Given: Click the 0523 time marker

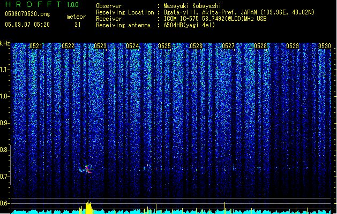Looking at the screenshot, I should click(100, 46).
